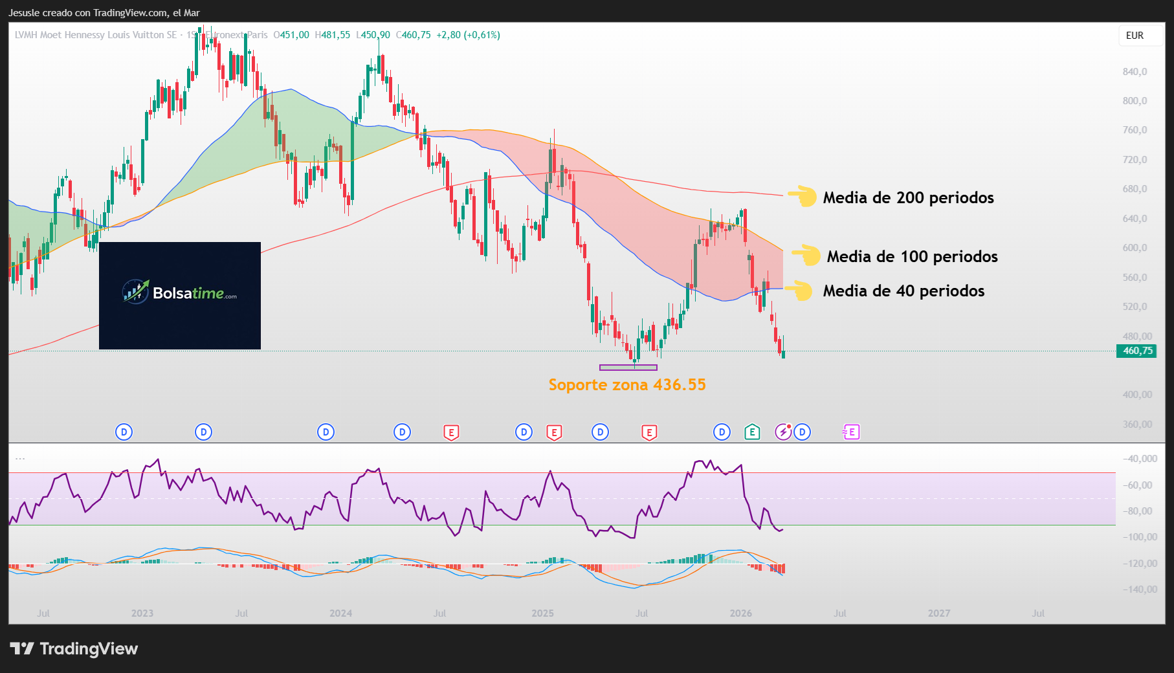1174x673 pixels.
Task: Open the EUR currency selector
Action: click(1135, 36)
